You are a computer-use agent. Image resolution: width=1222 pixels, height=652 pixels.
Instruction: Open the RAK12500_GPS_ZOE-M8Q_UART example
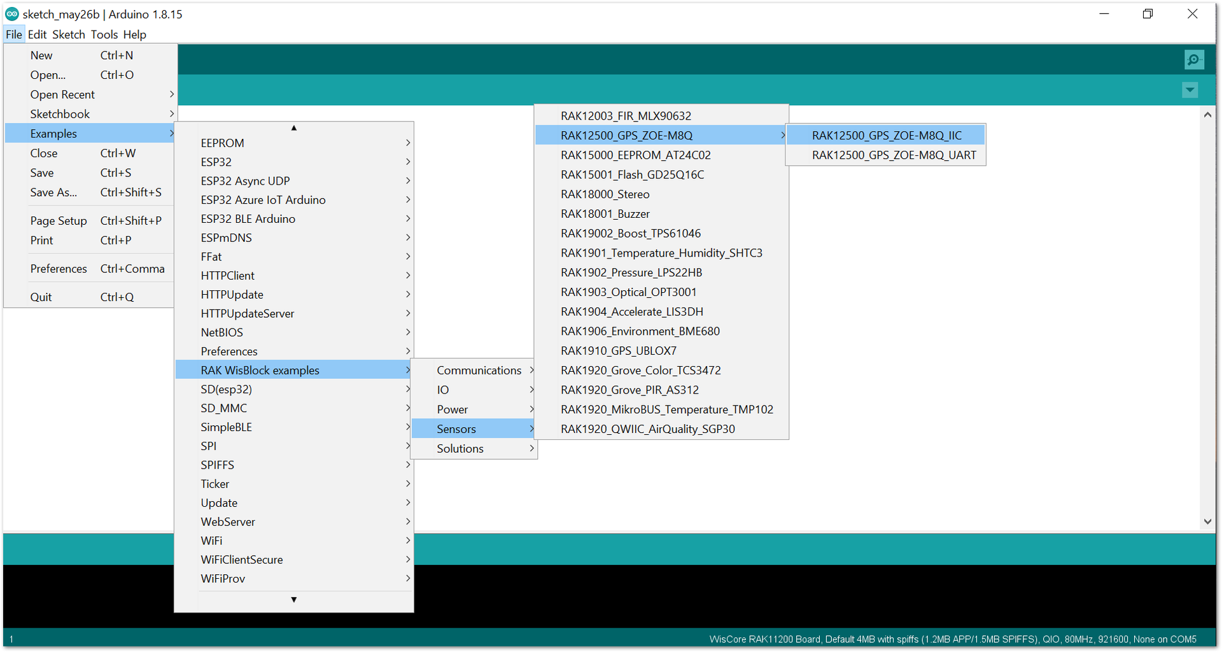886,155
